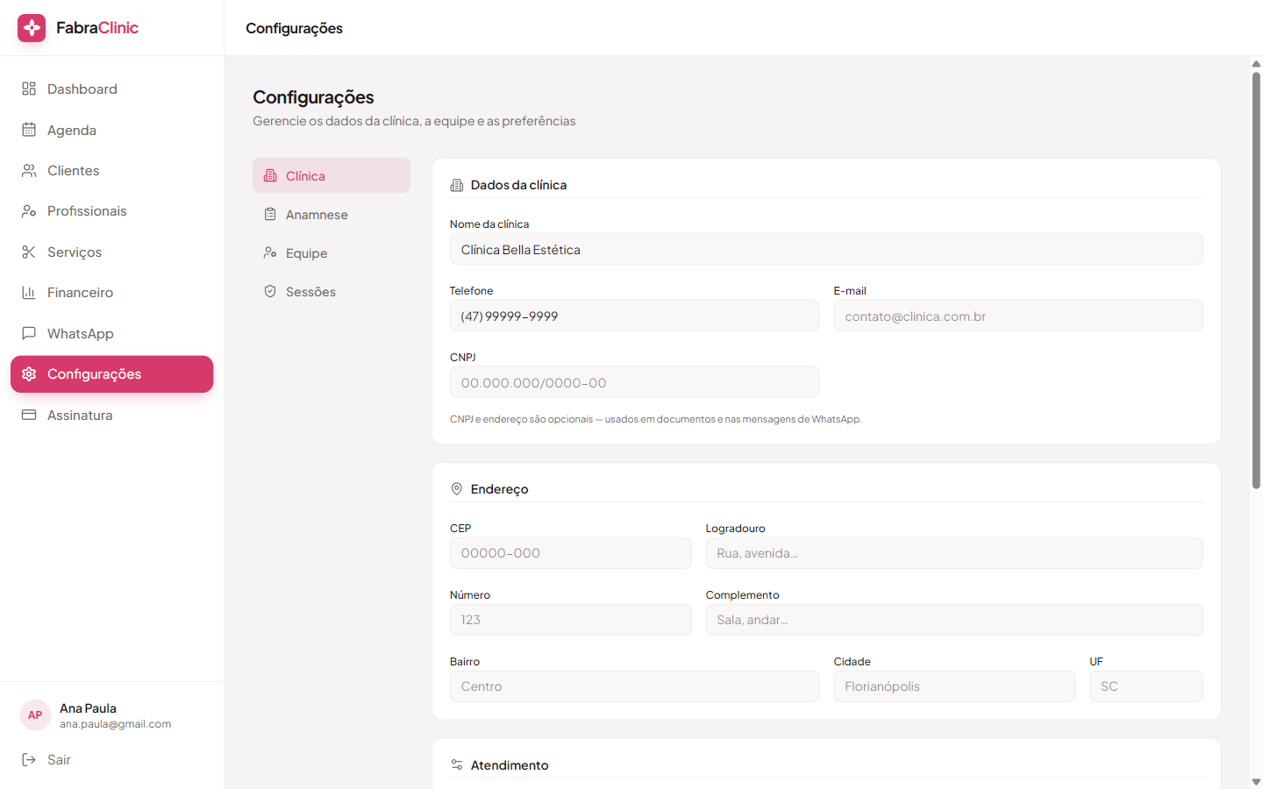Click into the CNPJ field
Viewport: 1263px width, 789px height.
[x=634, y=382]
